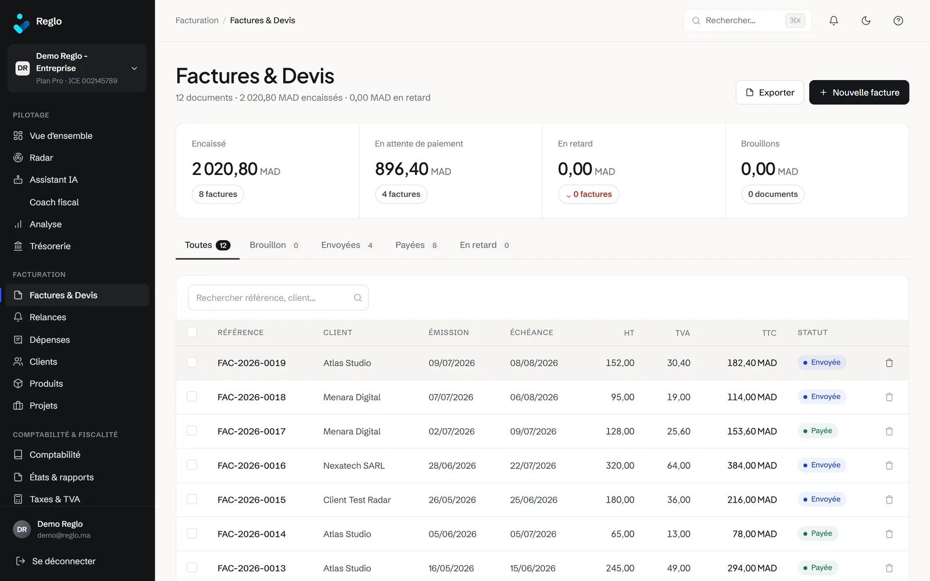Check the FAC-2026-0018 row checkbox
This screenshot has height=581, width=930.
pos(192,396)
